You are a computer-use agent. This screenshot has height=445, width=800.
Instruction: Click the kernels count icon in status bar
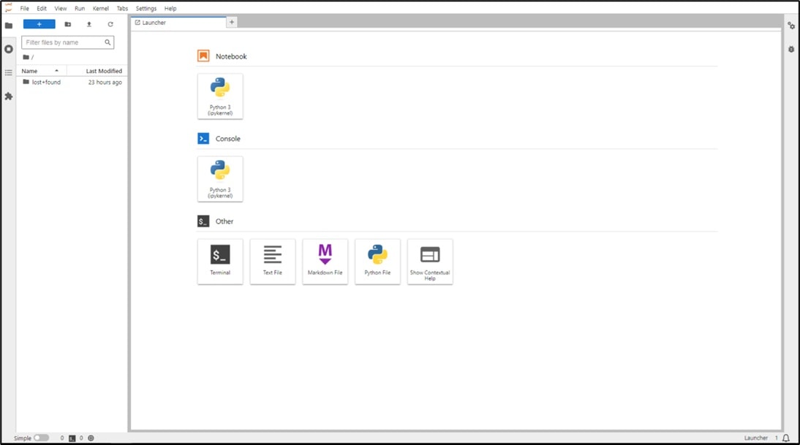click(91, 438)
